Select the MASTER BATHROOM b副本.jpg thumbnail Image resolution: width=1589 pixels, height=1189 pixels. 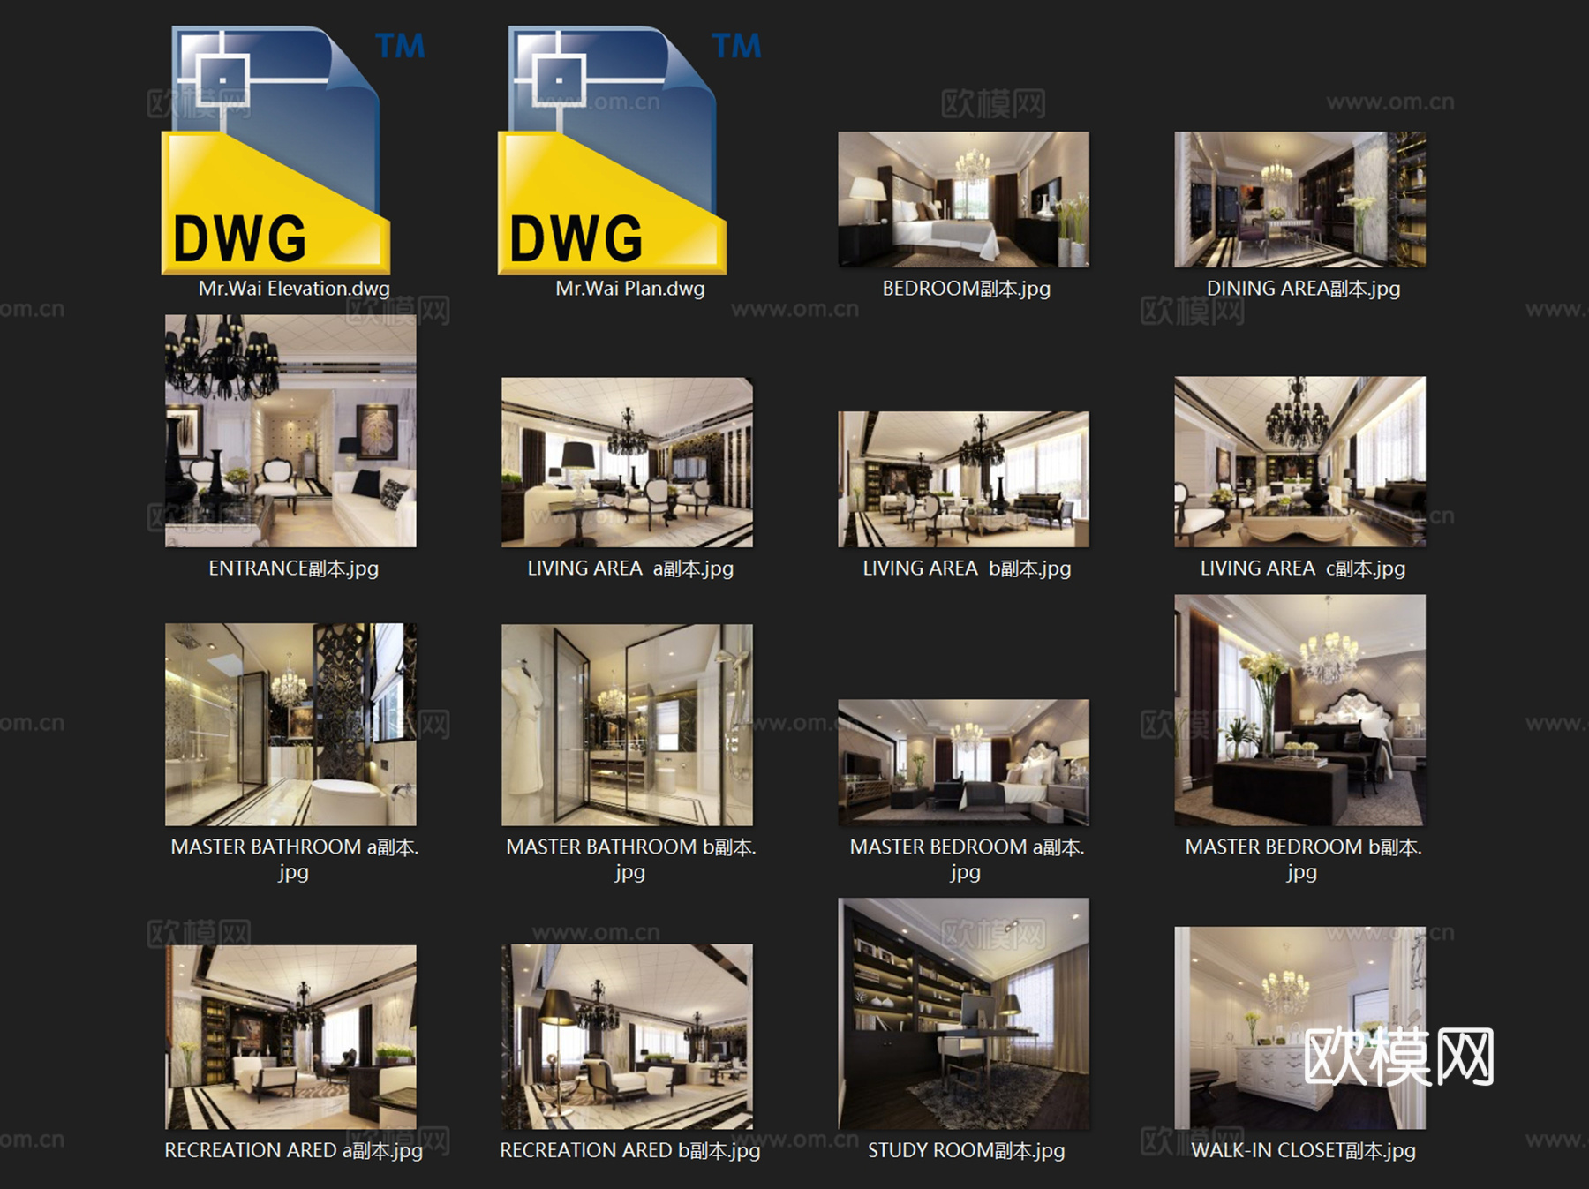click(x=627, y=726)
